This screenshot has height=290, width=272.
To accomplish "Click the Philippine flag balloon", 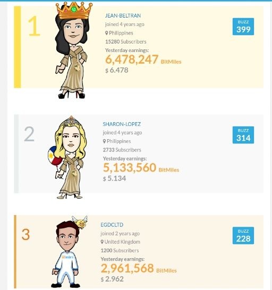I will tap(54, 156).
